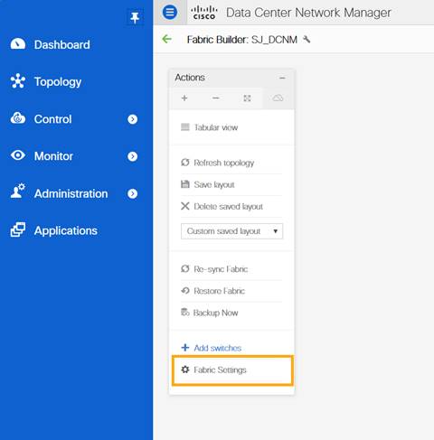Go back with the green arrow

[x=166, y=39]
